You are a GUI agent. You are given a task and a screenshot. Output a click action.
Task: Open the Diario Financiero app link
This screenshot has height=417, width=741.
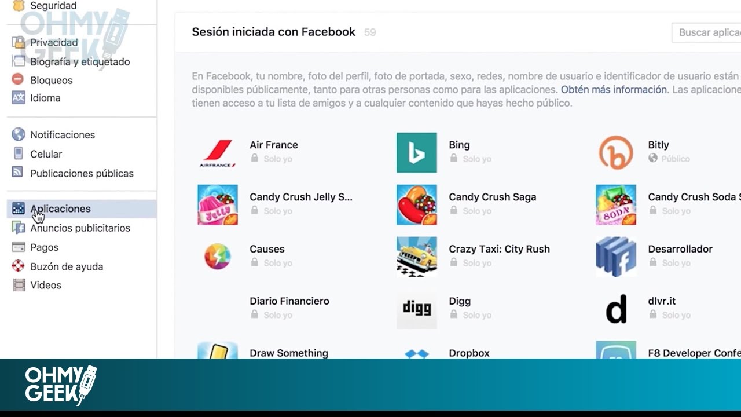289,301
